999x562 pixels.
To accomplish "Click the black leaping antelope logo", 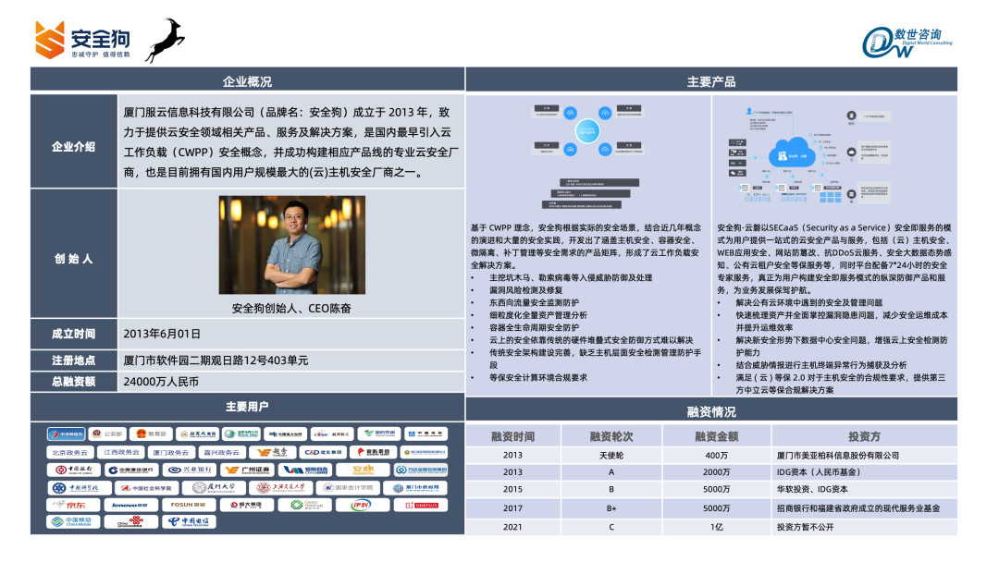I will (x=165, y=40).
